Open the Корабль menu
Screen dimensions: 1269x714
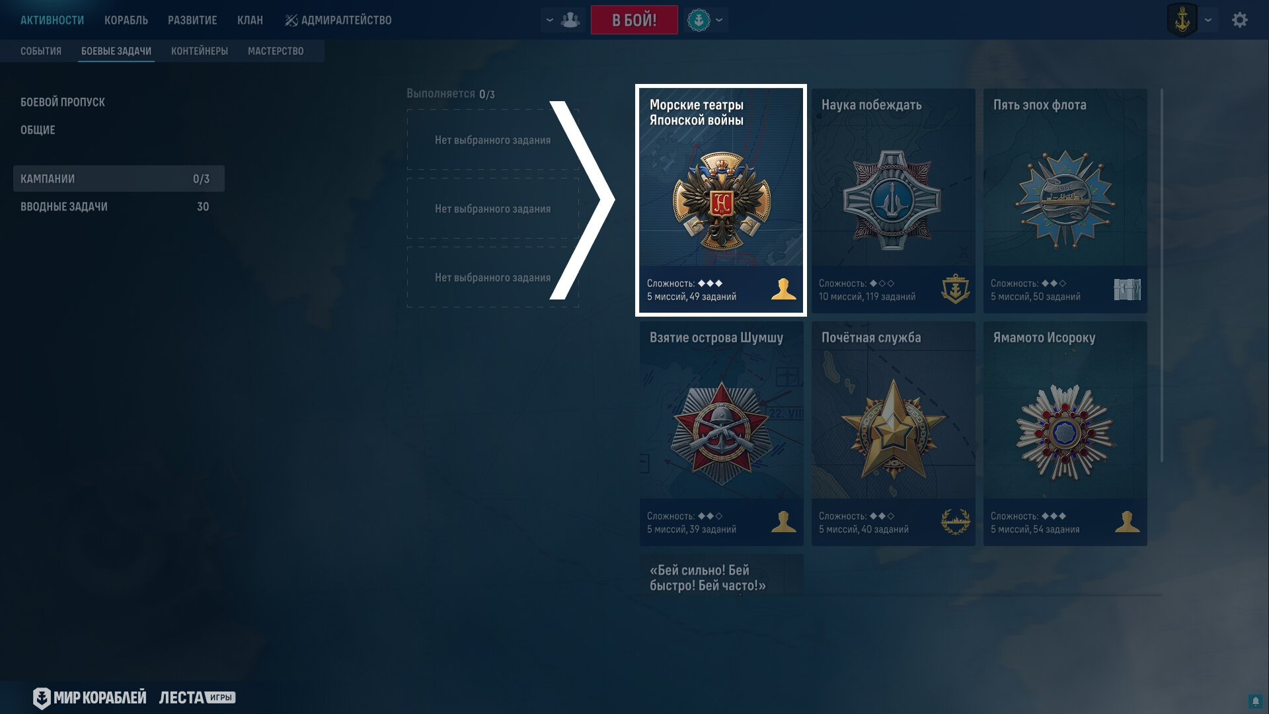point(126,20)
